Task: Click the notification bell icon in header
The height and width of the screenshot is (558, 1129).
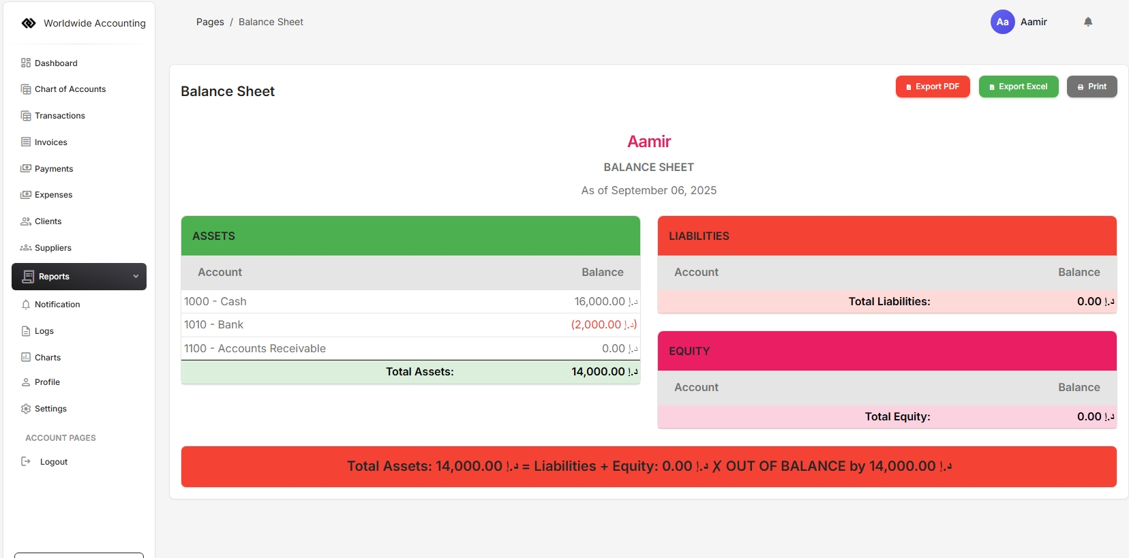Action: 1088,22
